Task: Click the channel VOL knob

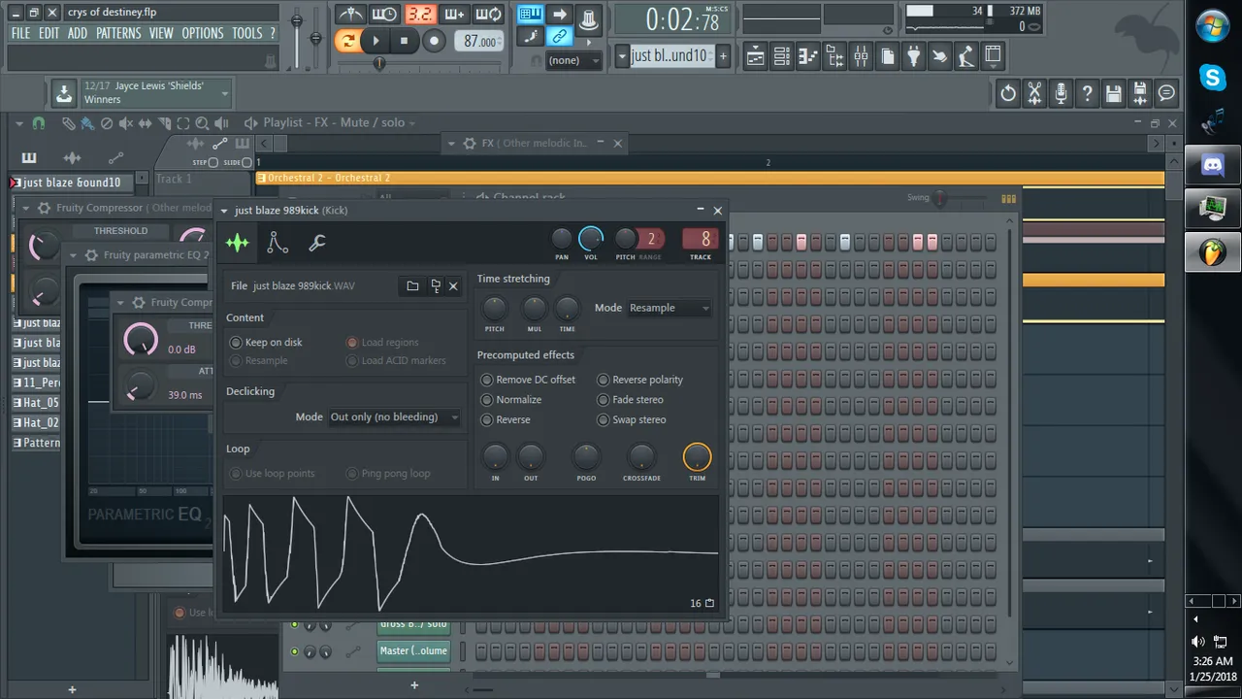Action: pyautogui.click(x=590, y=238)
